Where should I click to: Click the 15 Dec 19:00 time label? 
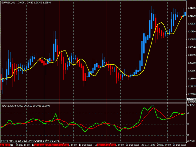coord(23,145)
